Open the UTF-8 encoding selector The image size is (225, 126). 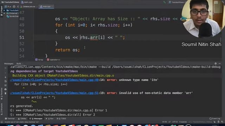(175, 122)
